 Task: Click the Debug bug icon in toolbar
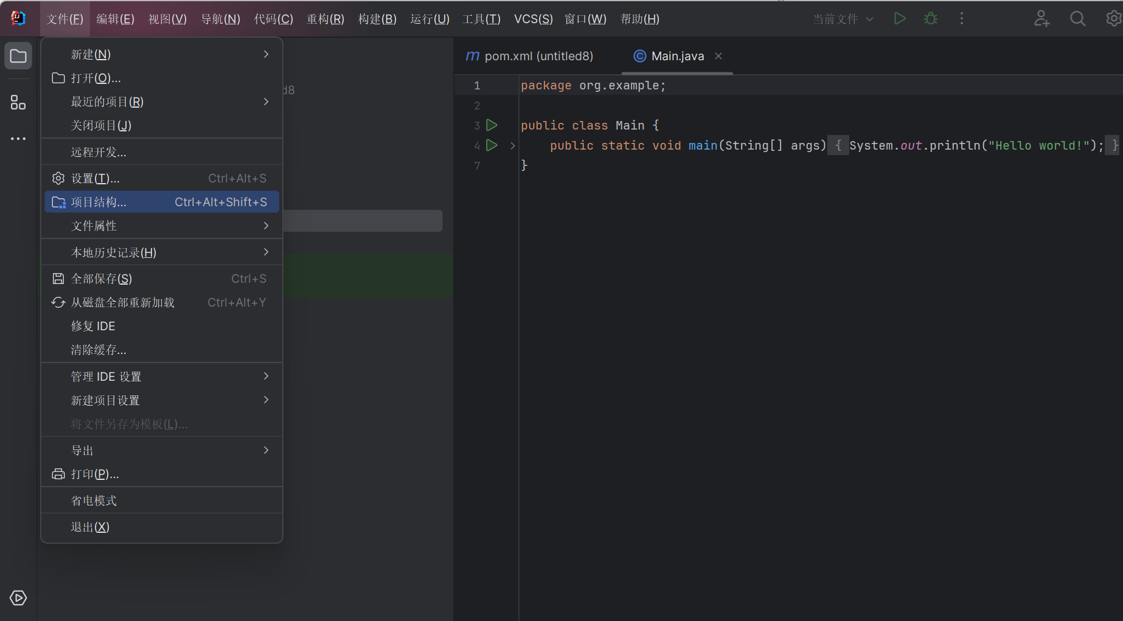pyautogui.click(x=931, y=18)
